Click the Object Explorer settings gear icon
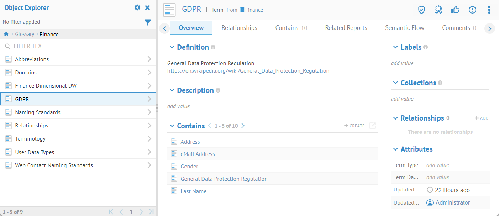499x216 pixels. pos(137,7)
